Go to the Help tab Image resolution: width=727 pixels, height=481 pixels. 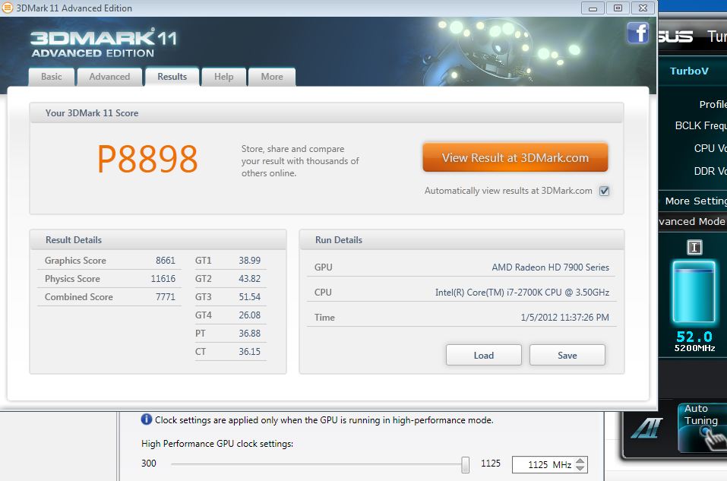click(x=223, y=77)
